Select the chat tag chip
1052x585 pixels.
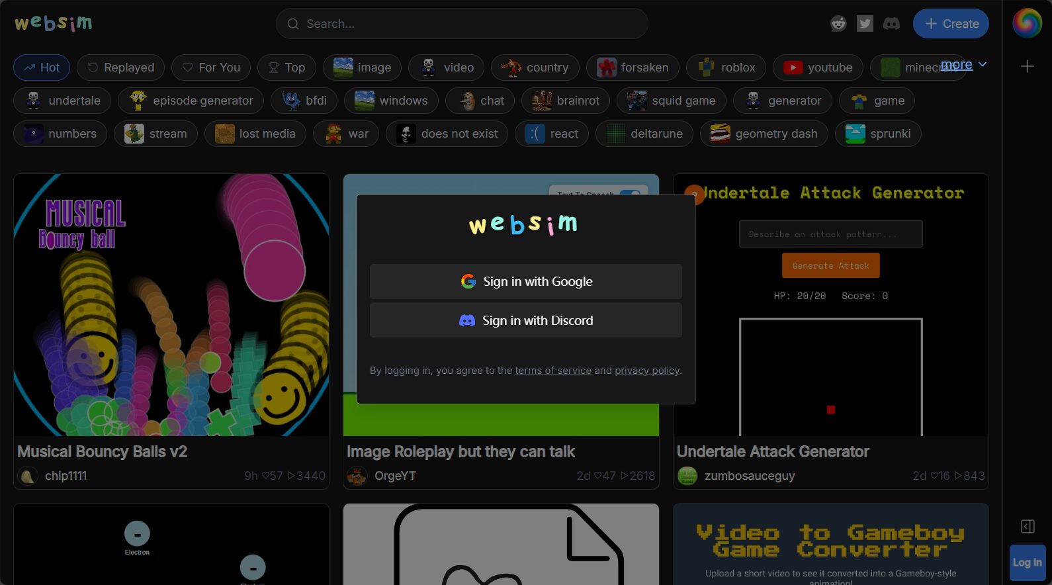pos(480,101)
